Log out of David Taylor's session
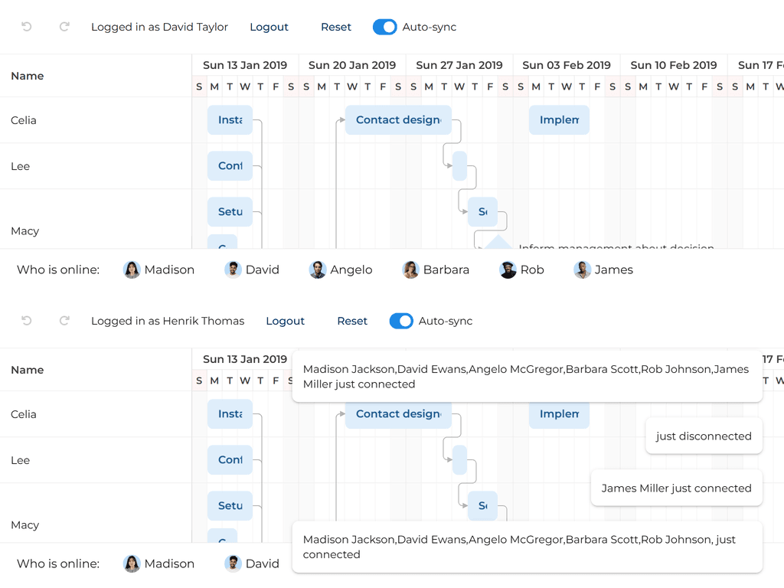 269,27
